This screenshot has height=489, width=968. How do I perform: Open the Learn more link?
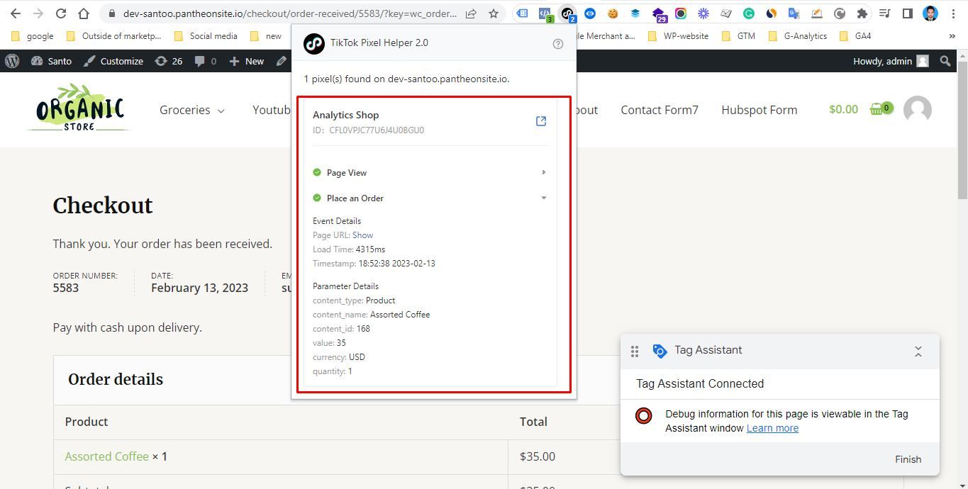(x=772, y=428)
